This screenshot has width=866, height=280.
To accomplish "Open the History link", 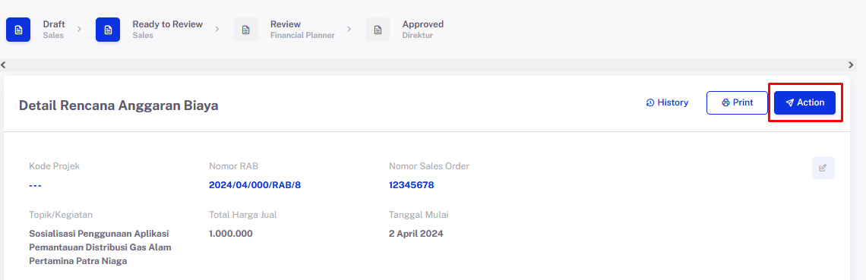I will tap(667, 102).
